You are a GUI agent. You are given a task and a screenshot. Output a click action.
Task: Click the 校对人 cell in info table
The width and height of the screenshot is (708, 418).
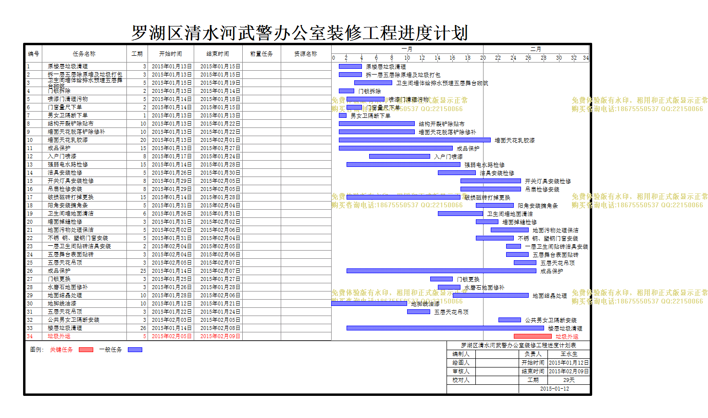[460, 380]
